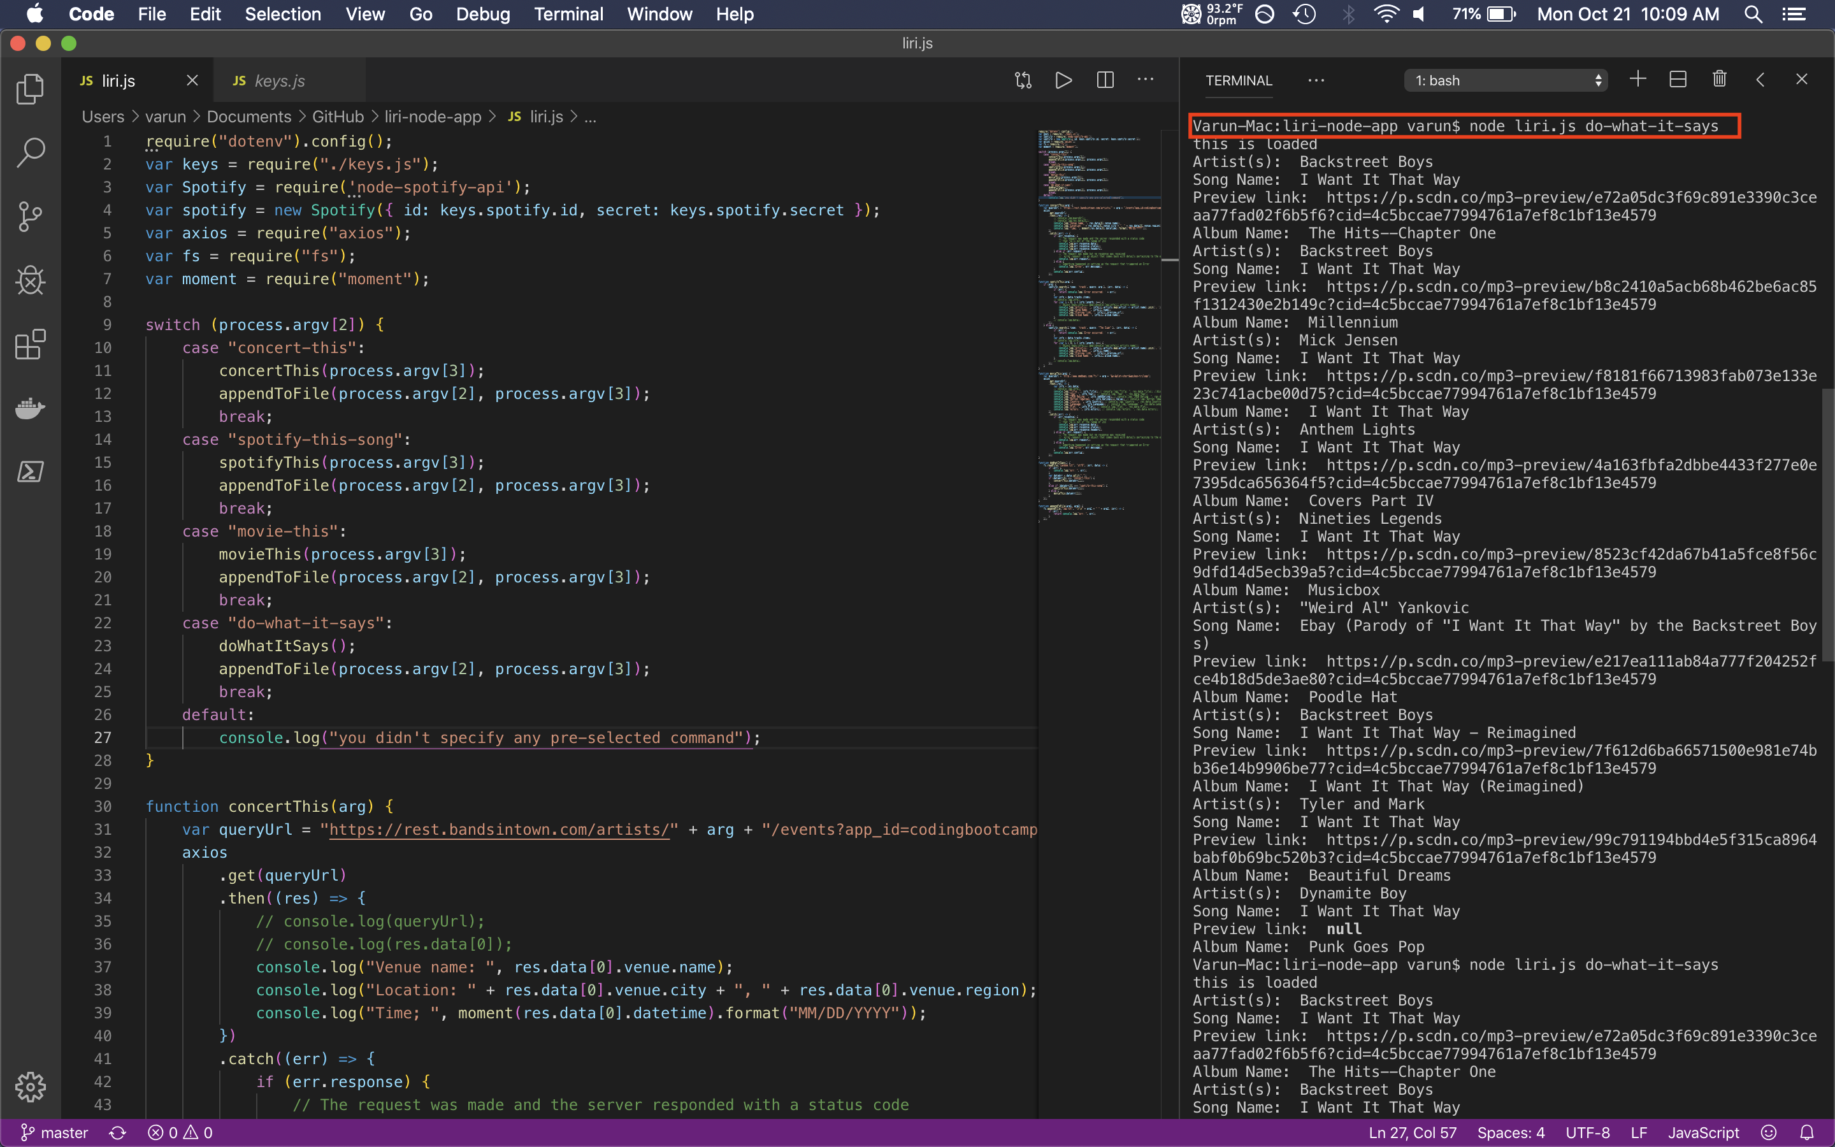This screenshot has width=1835, height=1147.
Task: Open the Extensions view
Action: [31, 345]
